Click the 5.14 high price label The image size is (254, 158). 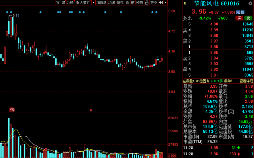(x=16, y=16)
